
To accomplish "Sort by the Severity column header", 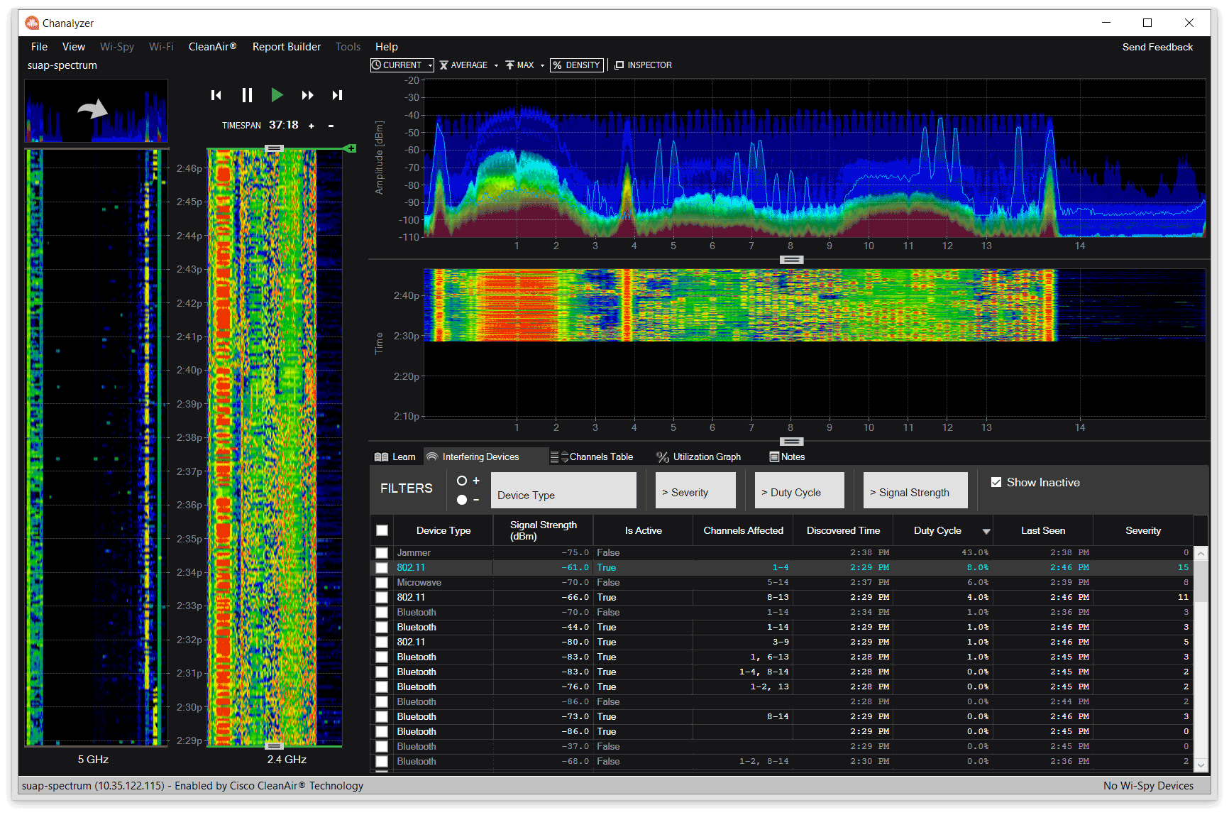I will tap(1143, 530).
